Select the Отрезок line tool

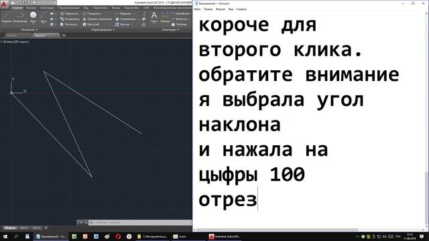tap(6, 17)
